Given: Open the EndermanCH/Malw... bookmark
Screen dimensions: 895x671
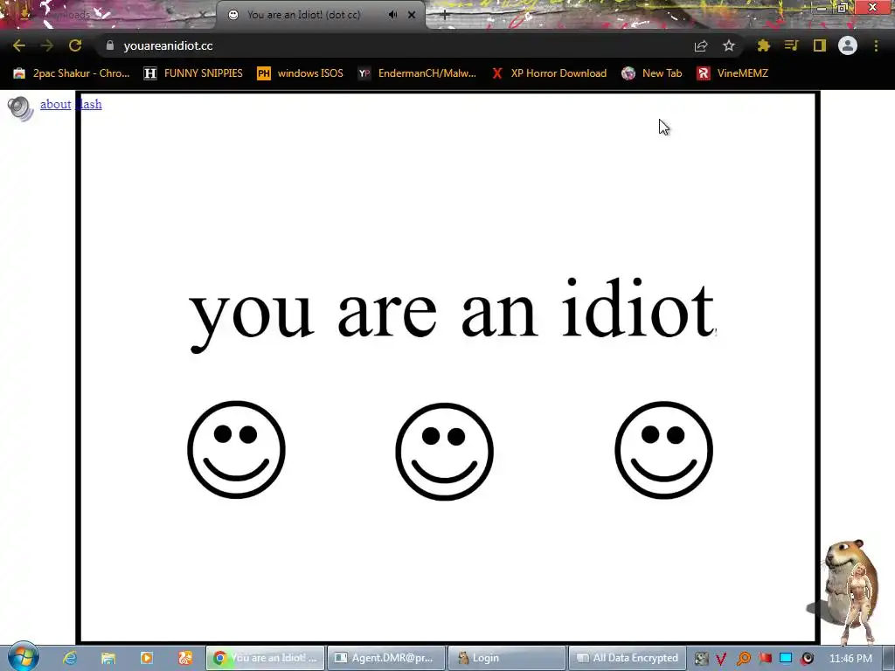Looking at the screenshot, I should [417, 73].
